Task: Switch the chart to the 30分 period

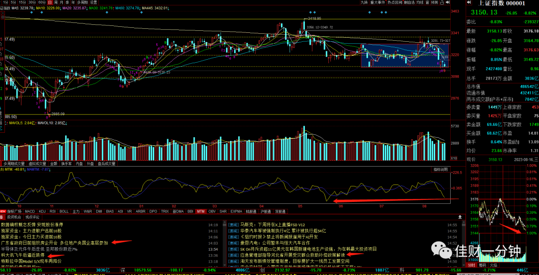Action: pyautogui.click(x=32, y=2)
